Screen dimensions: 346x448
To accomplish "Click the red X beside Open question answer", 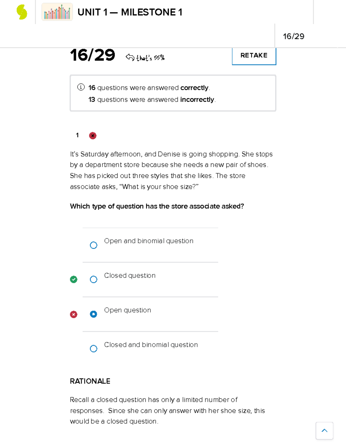I will tap(74, 314).
